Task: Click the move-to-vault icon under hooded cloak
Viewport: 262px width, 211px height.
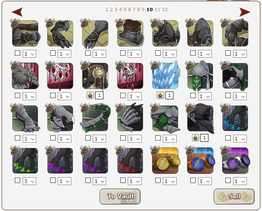Action: pos(195,138)
